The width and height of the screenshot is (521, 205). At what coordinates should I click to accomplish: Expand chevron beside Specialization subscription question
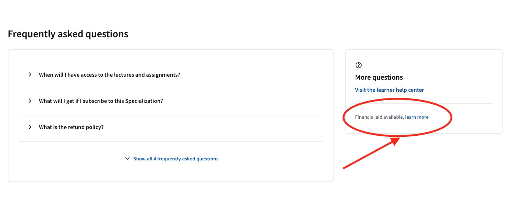30,101
